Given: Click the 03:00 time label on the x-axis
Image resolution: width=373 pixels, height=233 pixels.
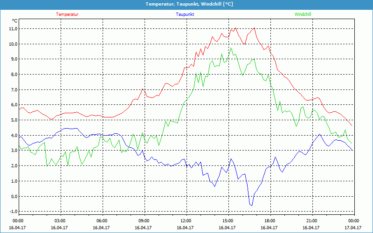Looking at the screenshot, I should click(60, 221).
